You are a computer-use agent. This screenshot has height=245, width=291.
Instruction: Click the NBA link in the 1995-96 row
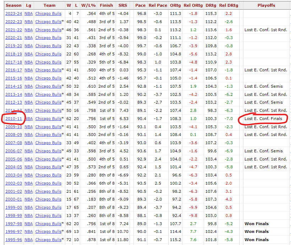pos(29,240)
